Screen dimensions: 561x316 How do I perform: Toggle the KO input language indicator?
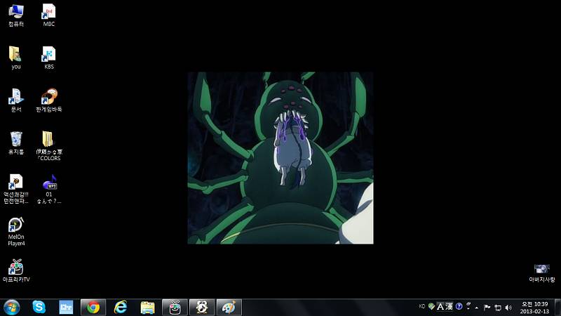422,306
